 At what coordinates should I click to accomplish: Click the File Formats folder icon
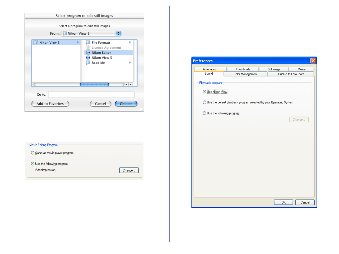(88, 43)
